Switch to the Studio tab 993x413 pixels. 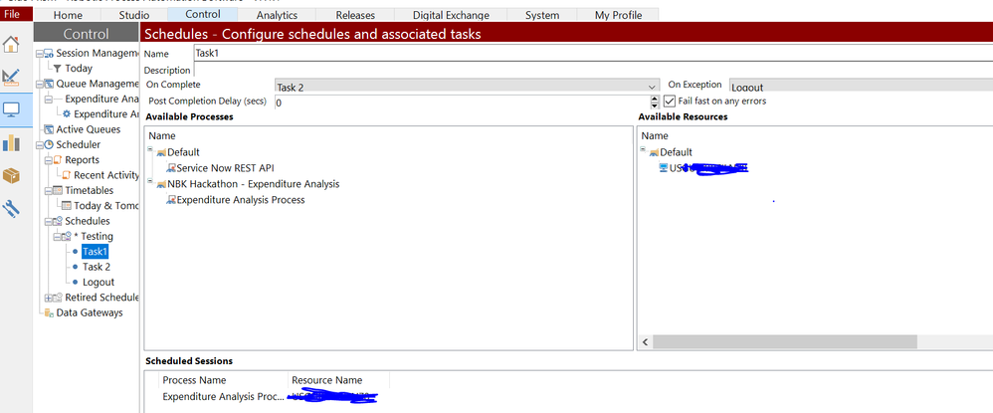pos(134,15)
